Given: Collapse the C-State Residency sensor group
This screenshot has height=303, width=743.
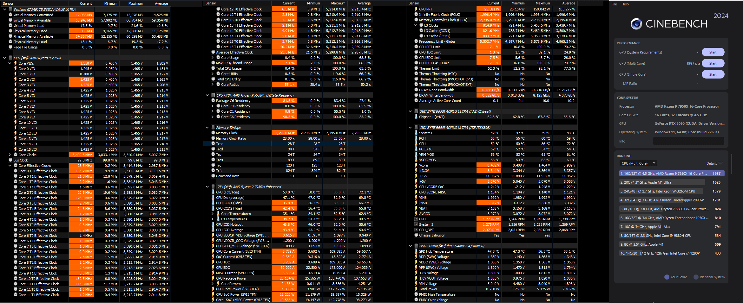Looking at the screenshot, I should tap(208, 95).
